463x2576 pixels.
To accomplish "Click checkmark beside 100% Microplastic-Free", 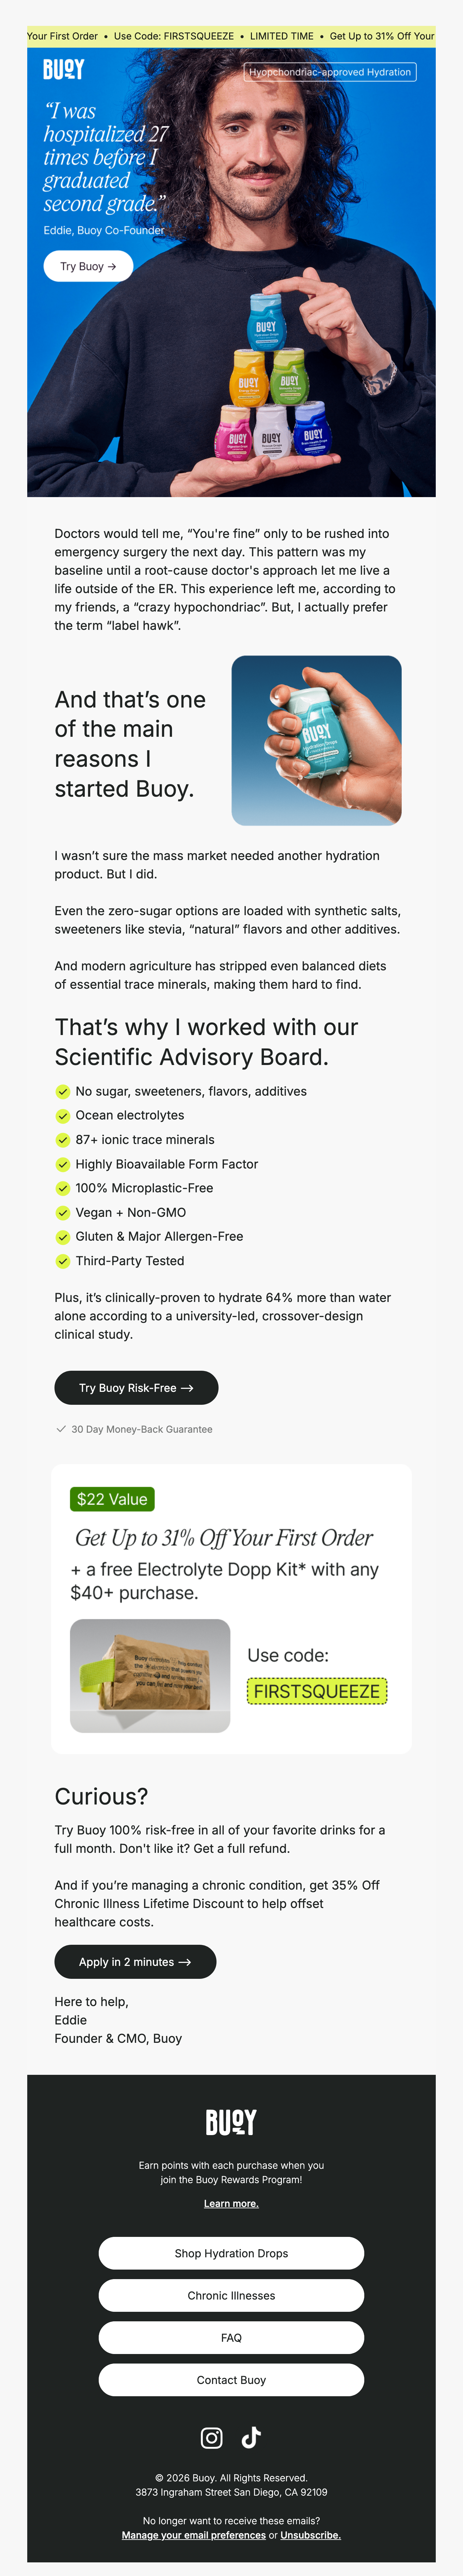I will click(62, 1188).
